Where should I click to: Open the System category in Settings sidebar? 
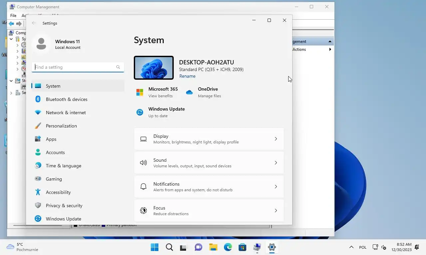(x=78, y=86)
